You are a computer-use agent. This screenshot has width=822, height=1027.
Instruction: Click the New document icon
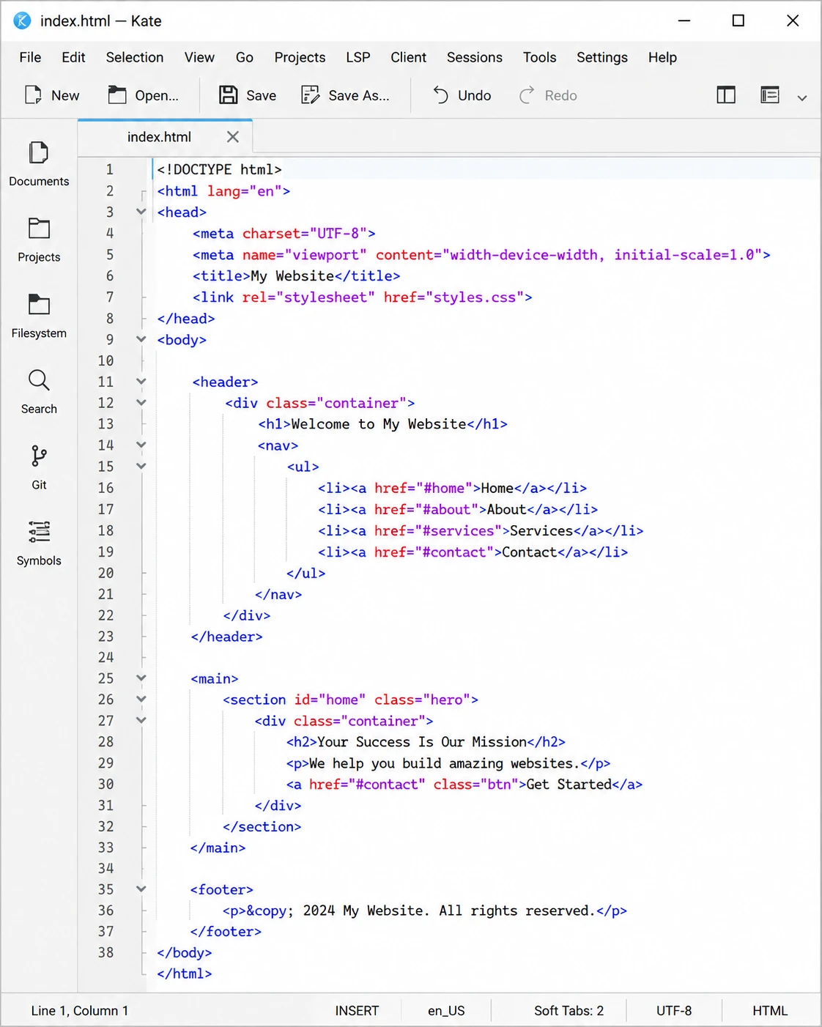pyautogui.click(x=33, y=95)
